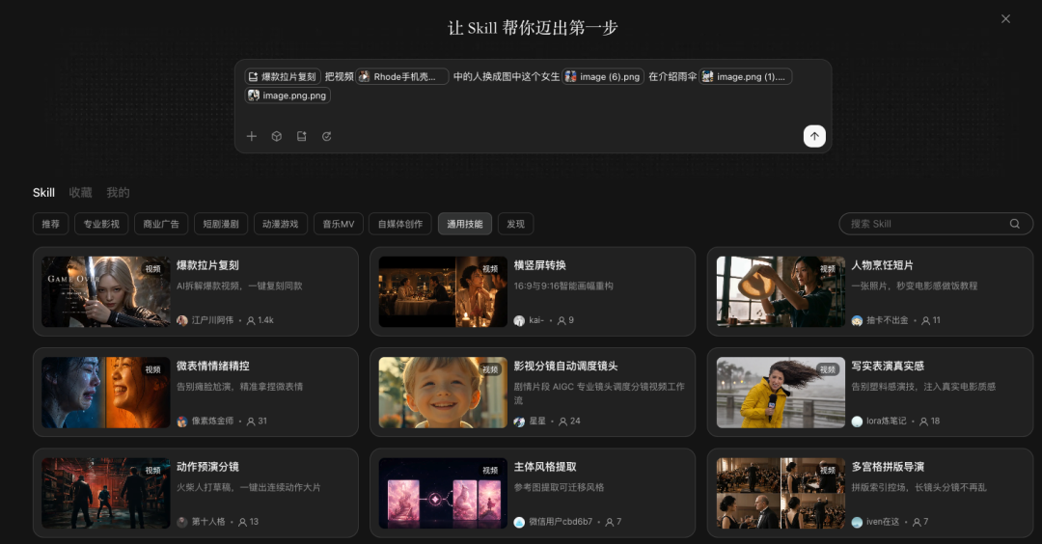The image size is (1042, 544).
Task: Select the 推荐 category filter
Action: click(x=50, y=224)
